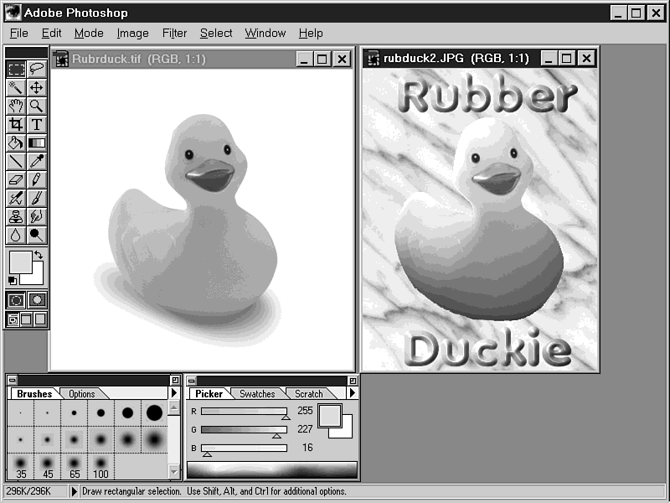
Task: Switch to the Swatches tab
Action: 257,393
